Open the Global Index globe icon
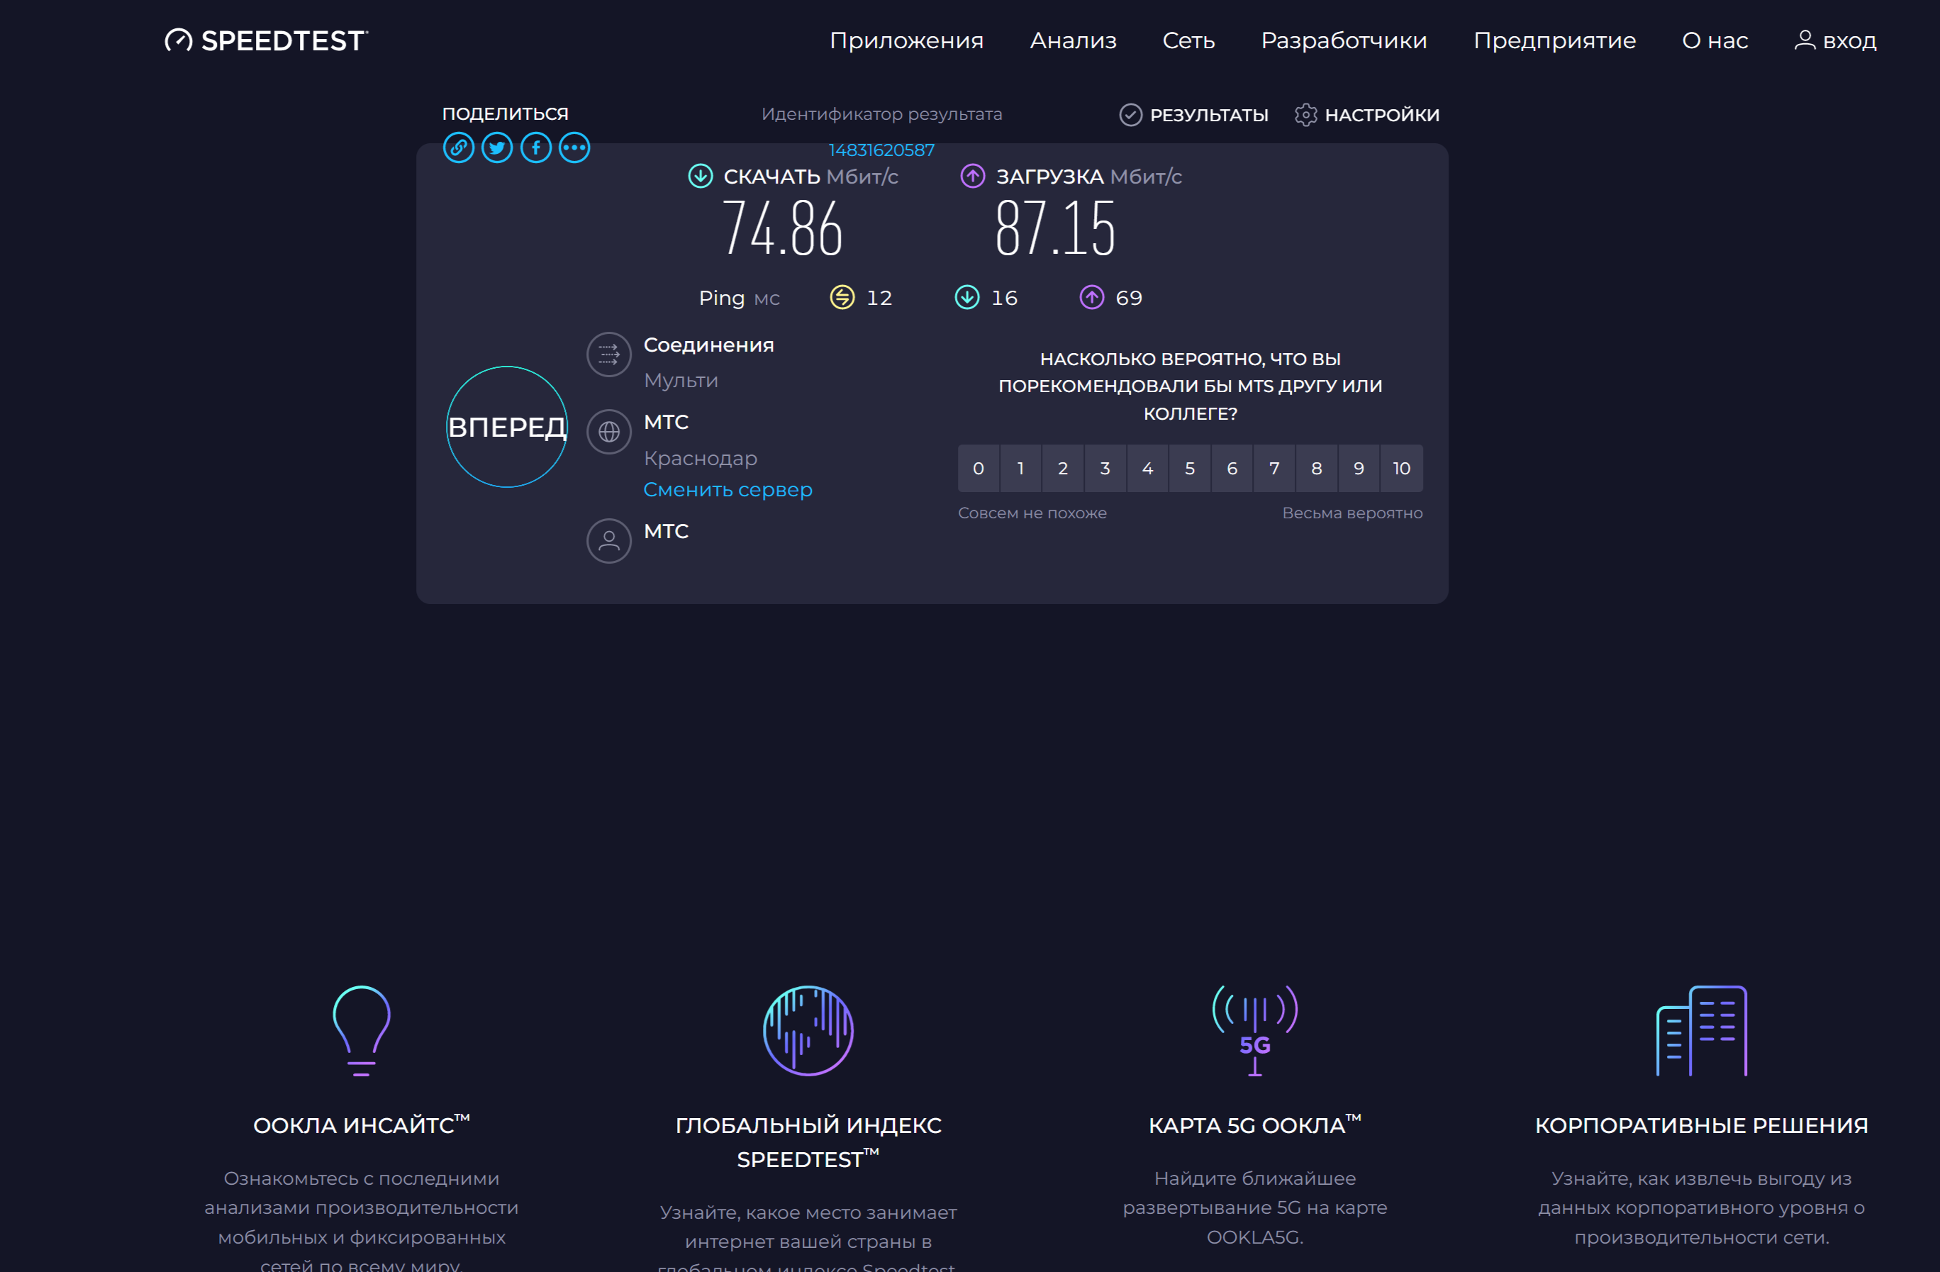The height and width of the screenshot is (1272, 1940). click(x=808, y=1031)
